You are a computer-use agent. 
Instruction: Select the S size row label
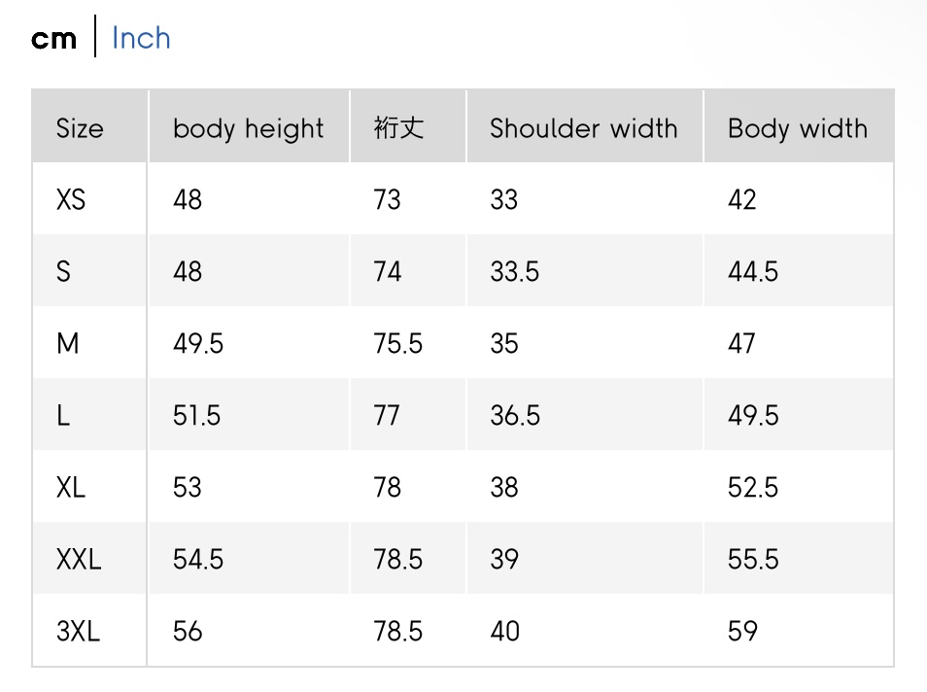click(x=63, y=271)
